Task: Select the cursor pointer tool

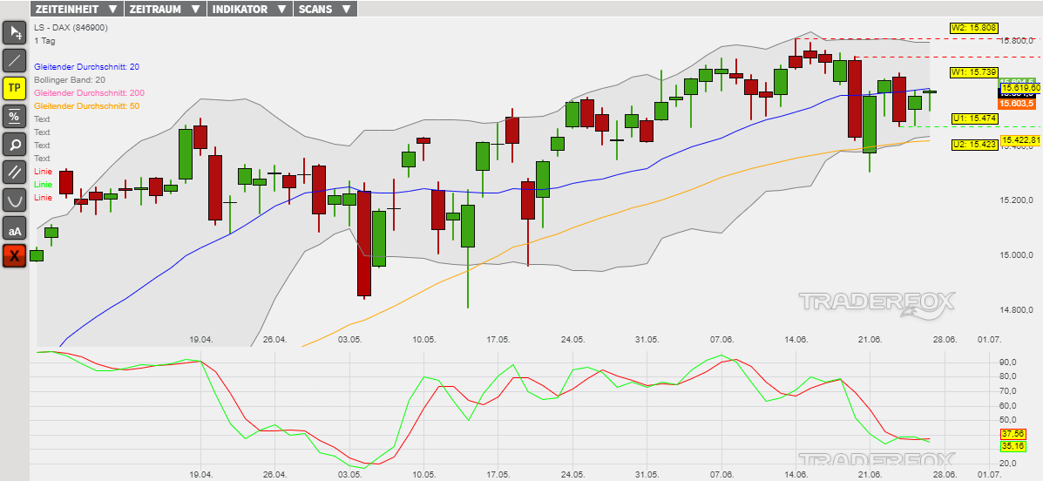Action: point(15,34)
